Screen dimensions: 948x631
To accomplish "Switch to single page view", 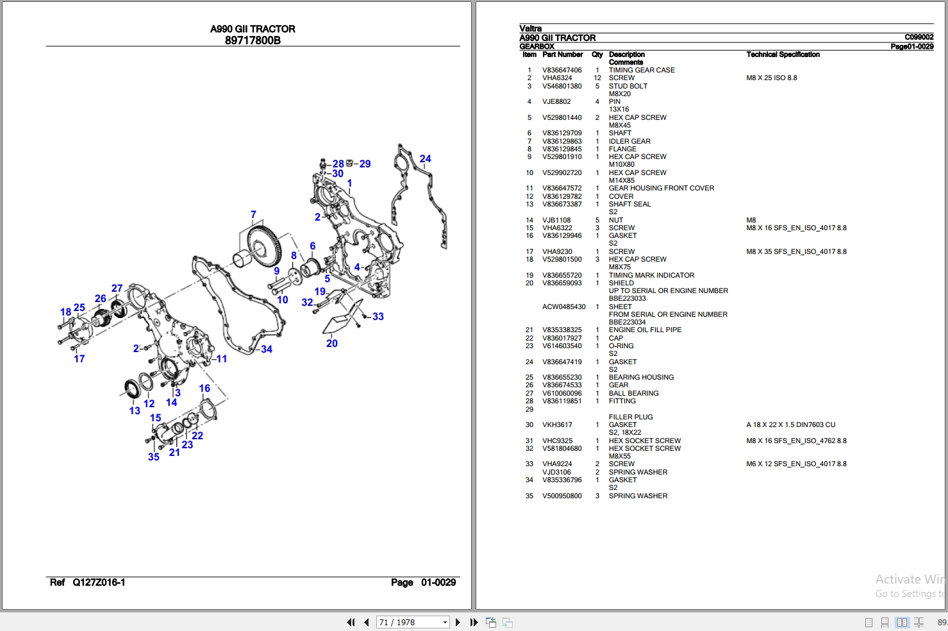I will click(x=869, y=622).
